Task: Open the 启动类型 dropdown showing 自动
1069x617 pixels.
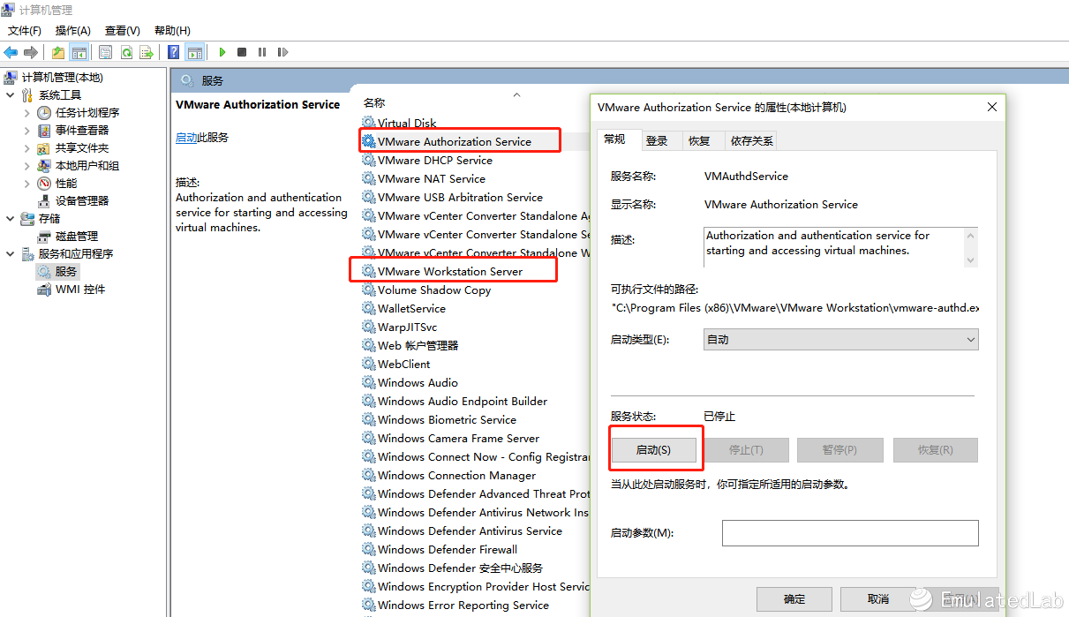Action: tap(841, 340)
